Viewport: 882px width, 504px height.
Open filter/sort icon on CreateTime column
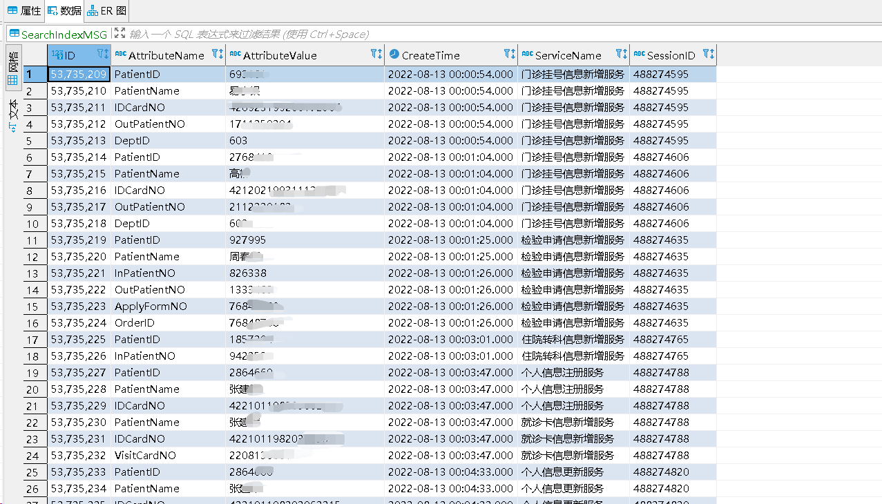tap(509, 55)
